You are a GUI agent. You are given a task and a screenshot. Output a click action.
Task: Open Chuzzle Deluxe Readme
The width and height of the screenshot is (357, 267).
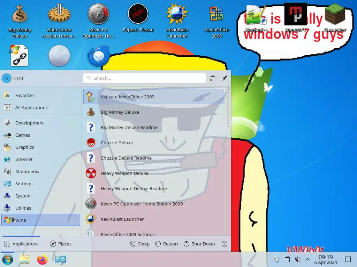click(153, 158)
